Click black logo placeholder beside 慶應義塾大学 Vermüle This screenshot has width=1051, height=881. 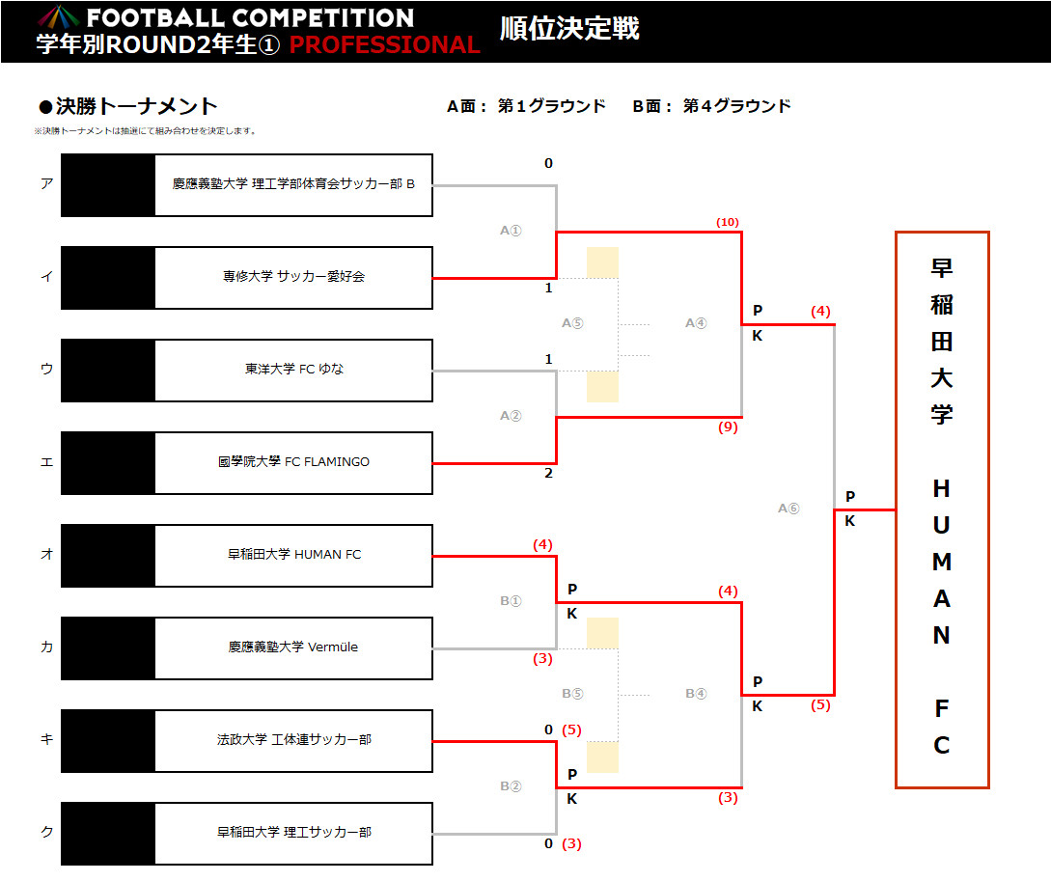pyautogui.click(x=108, y=648)
